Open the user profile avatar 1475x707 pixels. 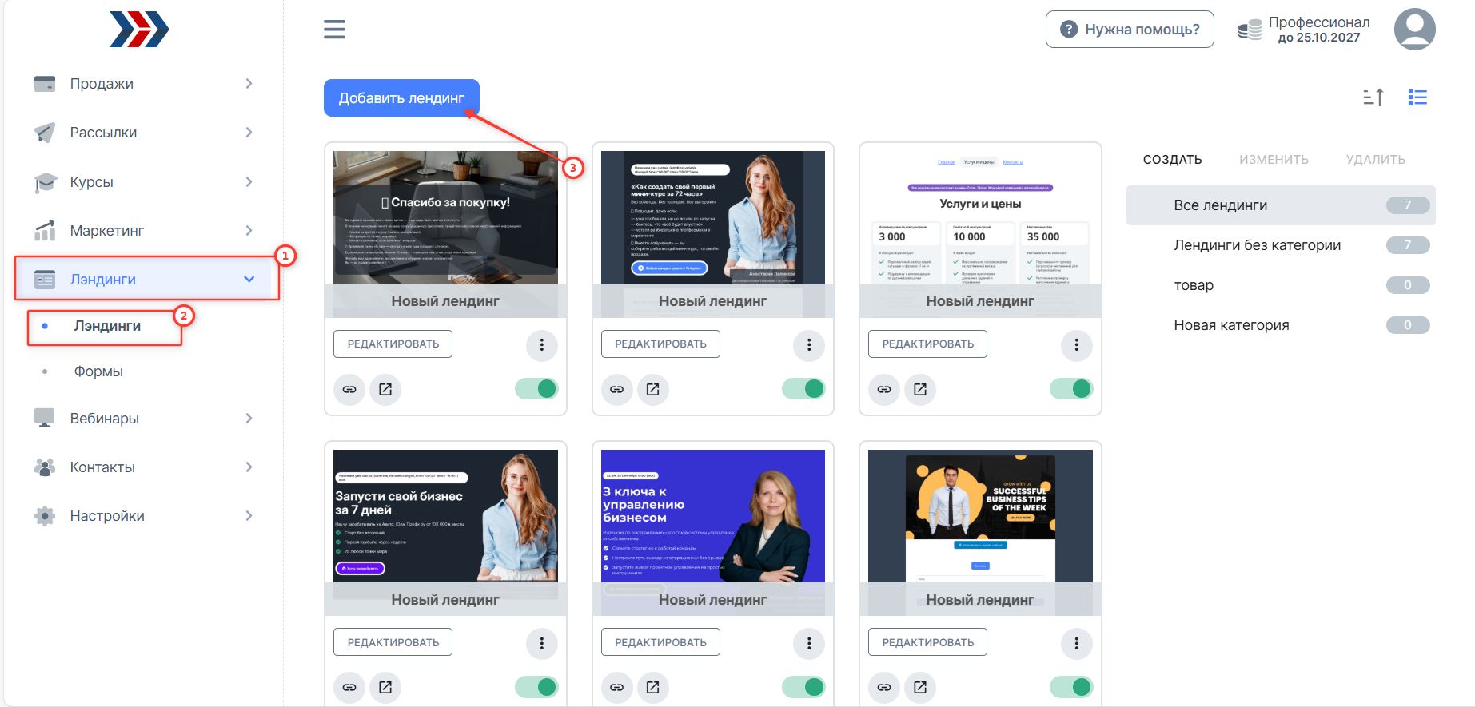tap(1414, 30)
